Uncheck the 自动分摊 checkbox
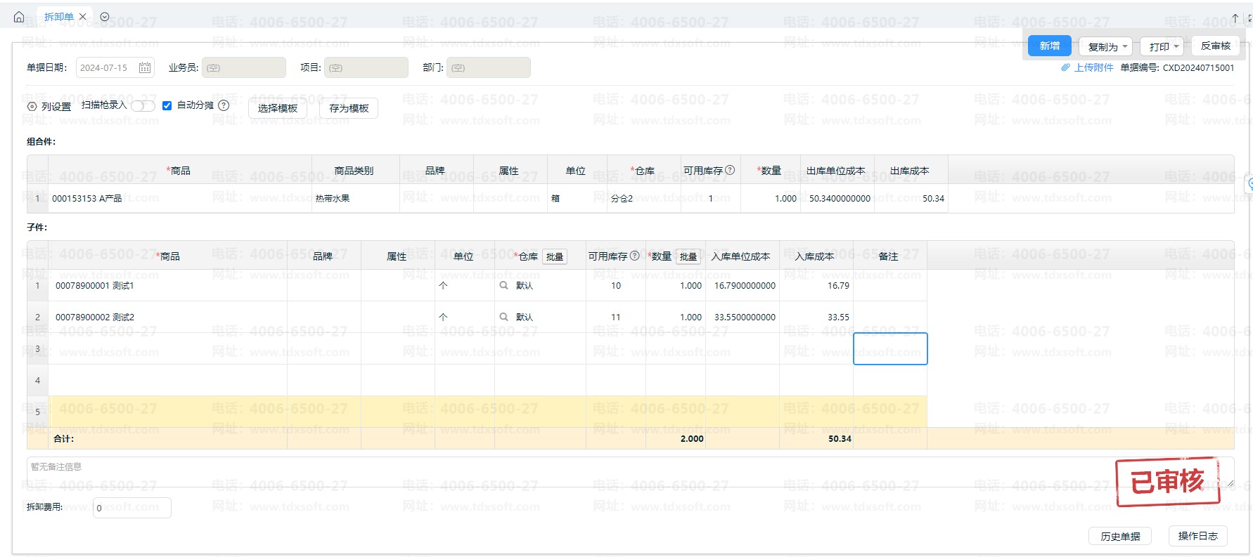 tap(167, 105)
